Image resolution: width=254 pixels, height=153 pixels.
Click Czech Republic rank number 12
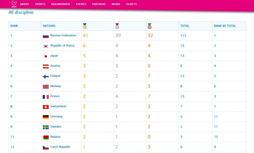[12, 147]
